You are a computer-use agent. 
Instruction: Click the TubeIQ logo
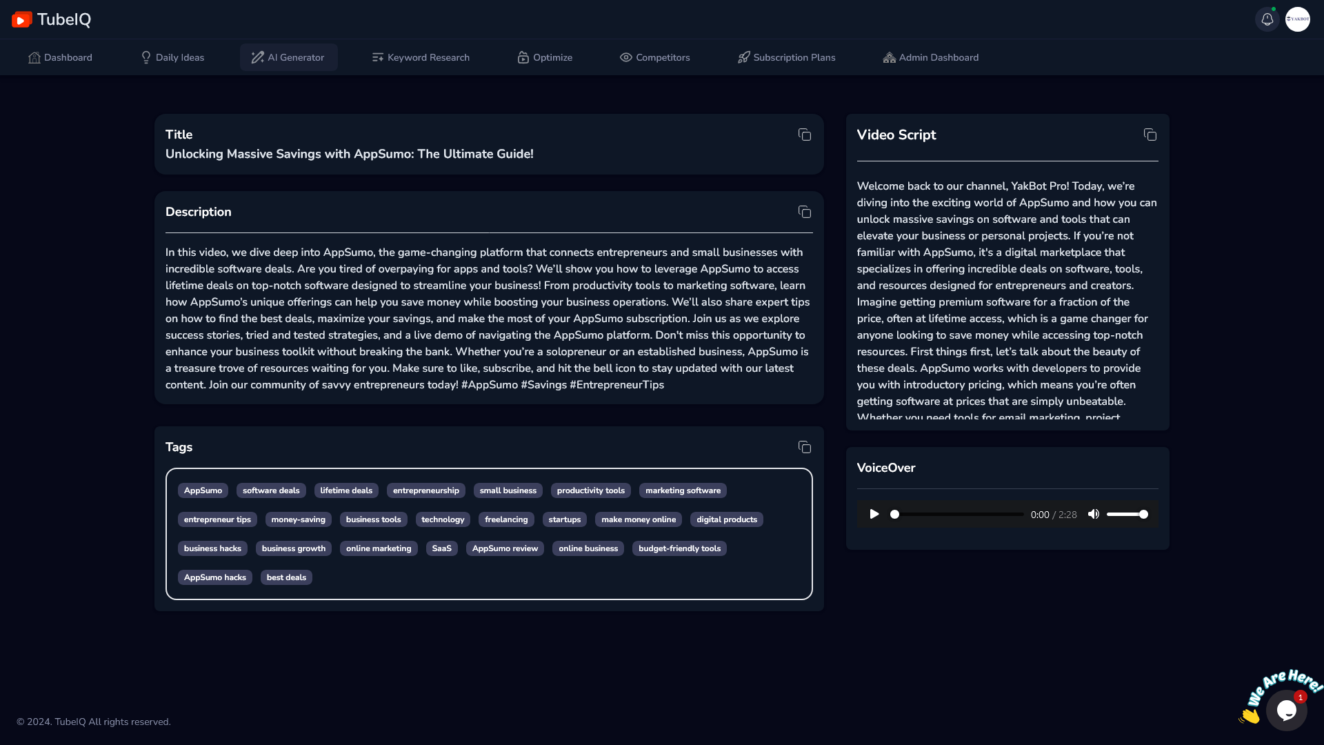point(51,19)
